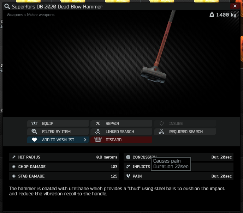243x213 pixels.
Task: Click the 0.8 meters value
Action: click(x=107, y=157)
